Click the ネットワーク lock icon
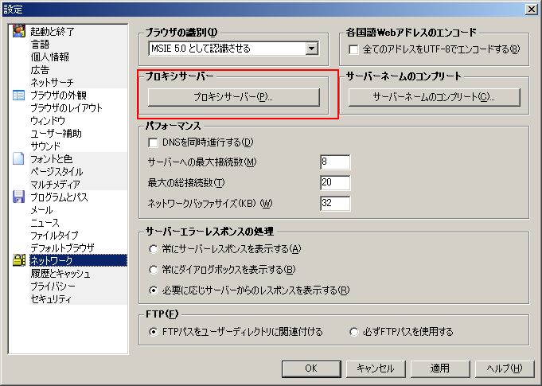Screen dimensions: 542x386 click(x=19, y=261)
